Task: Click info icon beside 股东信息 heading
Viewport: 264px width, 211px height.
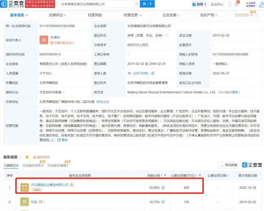Action: tap(20, 157)
